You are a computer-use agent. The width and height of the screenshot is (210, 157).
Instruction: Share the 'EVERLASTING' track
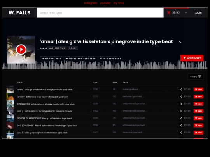coord(181,104)
